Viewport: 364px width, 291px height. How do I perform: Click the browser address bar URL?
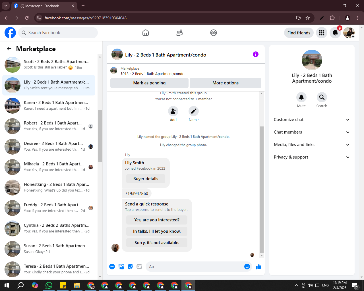pyautogui.click(x=86, y=18)
